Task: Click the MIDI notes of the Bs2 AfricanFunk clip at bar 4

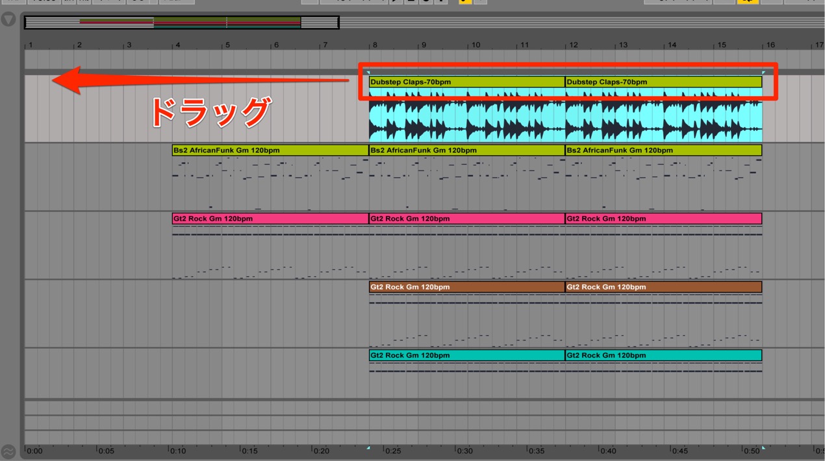Action: 270,183
